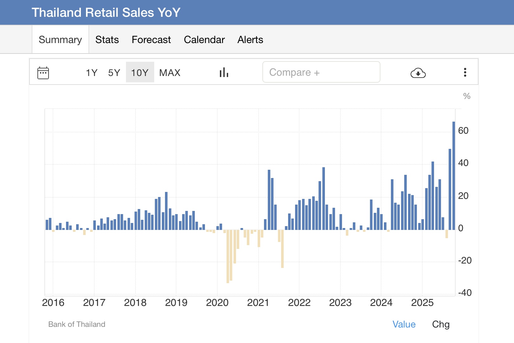Switch chart to Chg view
The height and width of the screenshot is (343, 514).
click(441, 324)
